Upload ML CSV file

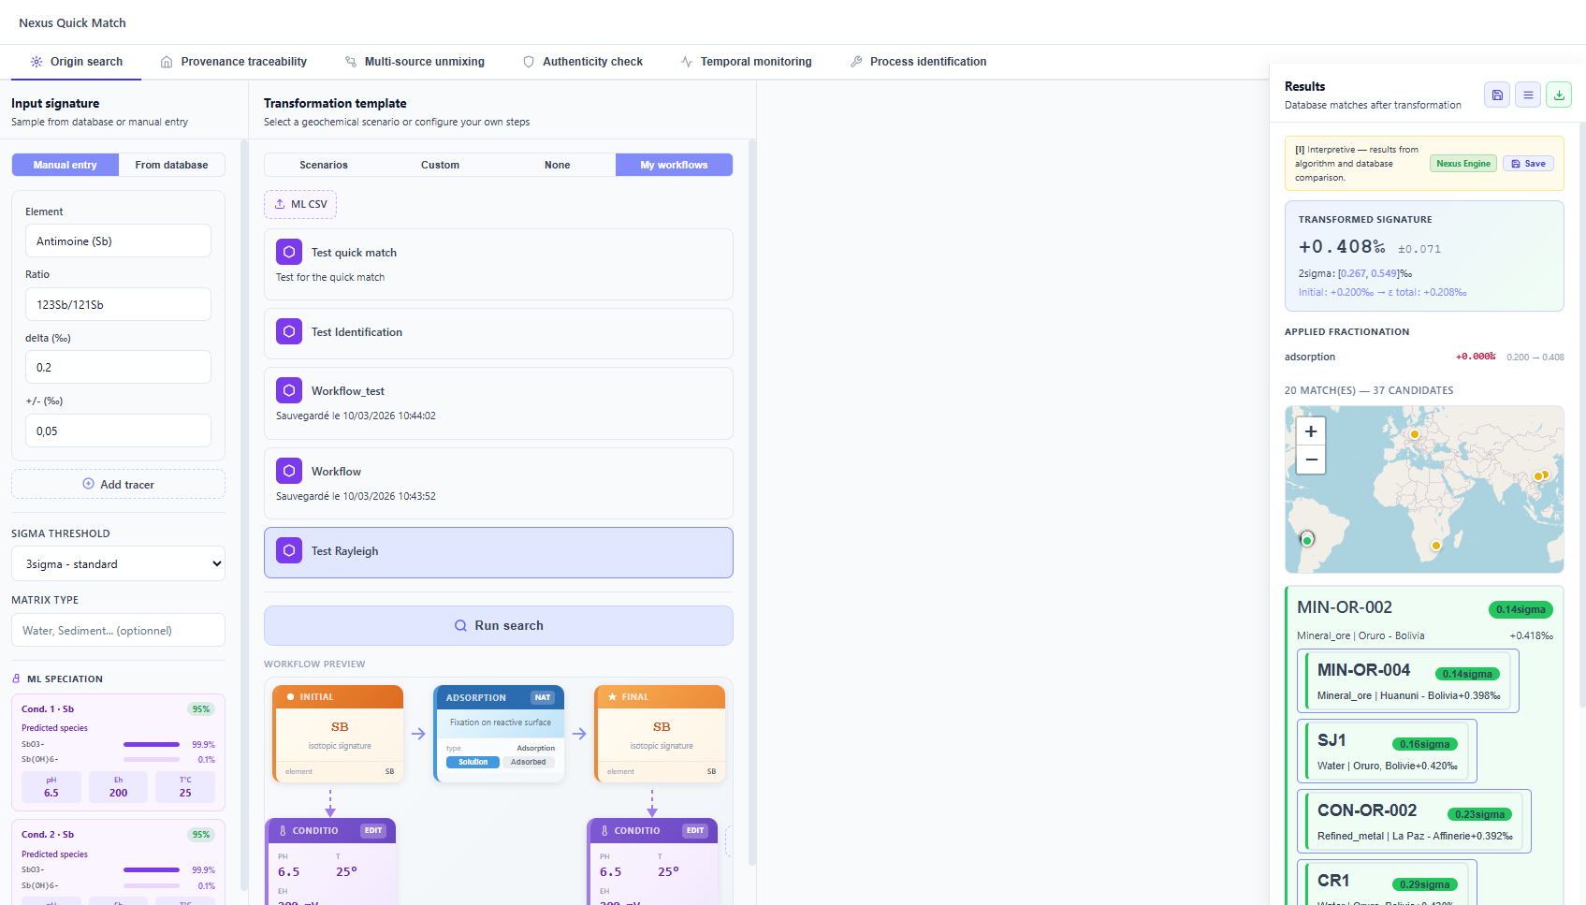(300, 204)
